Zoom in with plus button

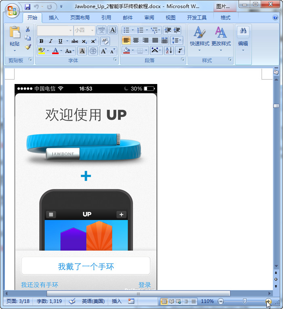(x=268, y=301)
